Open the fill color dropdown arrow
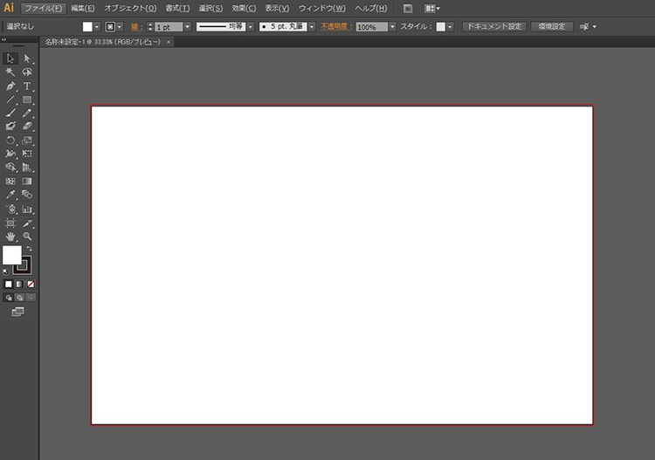This screenshot has width=655, height=460. (x=97, y=27)
